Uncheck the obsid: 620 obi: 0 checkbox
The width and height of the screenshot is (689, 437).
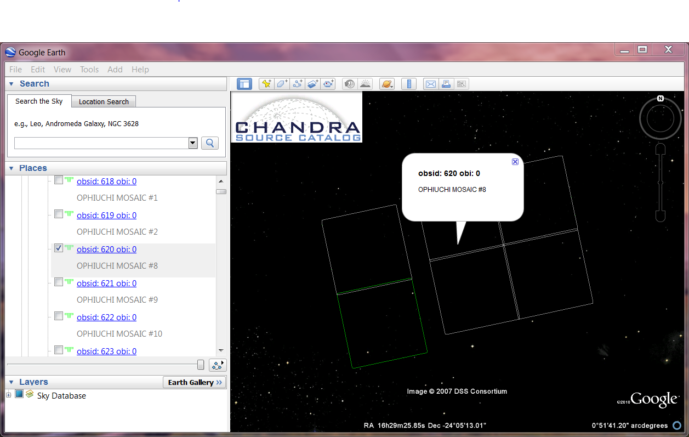click(59, 248)
